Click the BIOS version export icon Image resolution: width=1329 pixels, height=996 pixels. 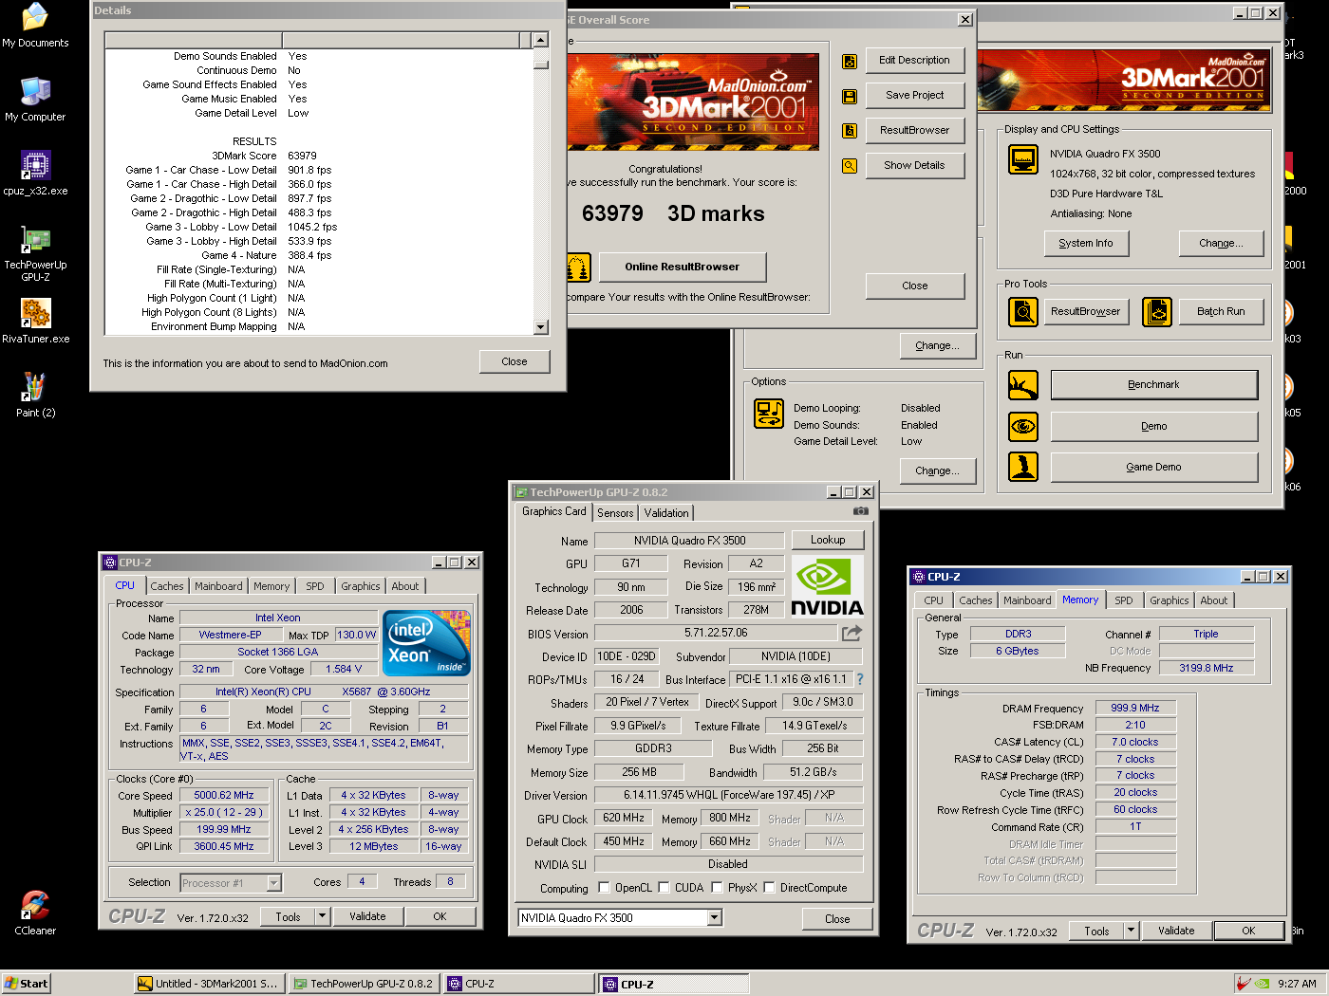[852, 633]
